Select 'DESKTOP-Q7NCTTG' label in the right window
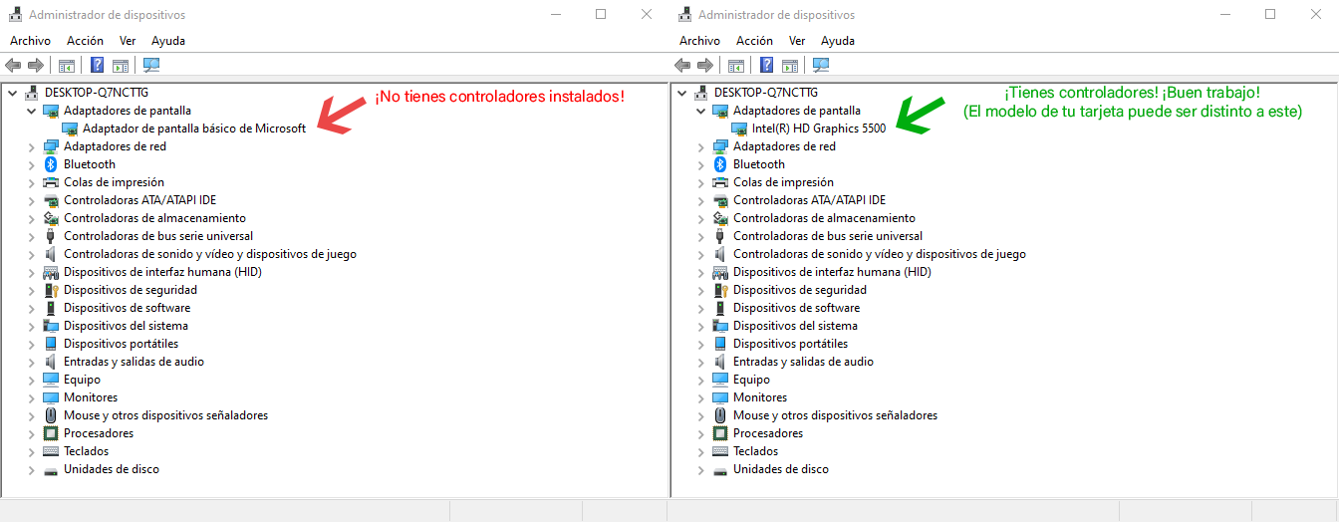 pyautogui.click(x=766, y=93)
